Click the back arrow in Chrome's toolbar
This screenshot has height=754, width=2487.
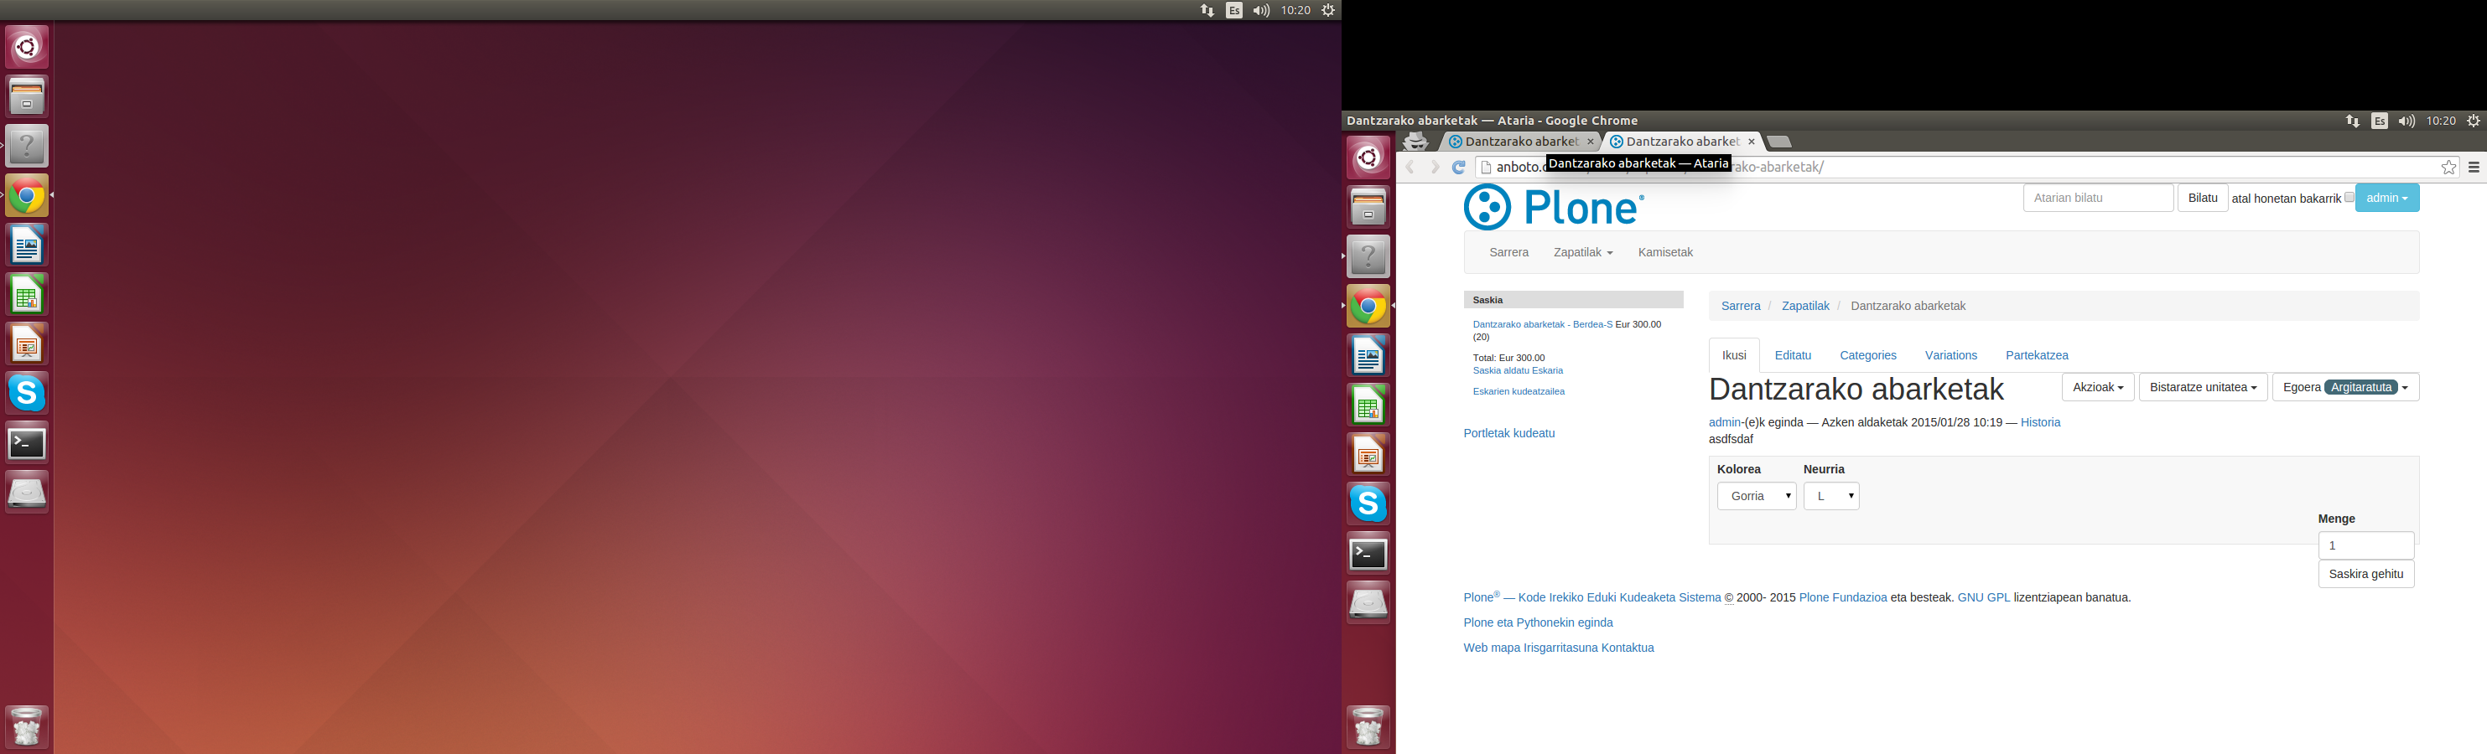[1410, 168]
